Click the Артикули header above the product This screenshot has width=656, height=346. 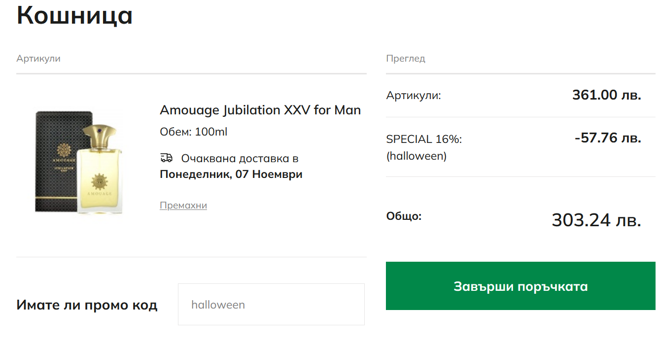point(38,59)
